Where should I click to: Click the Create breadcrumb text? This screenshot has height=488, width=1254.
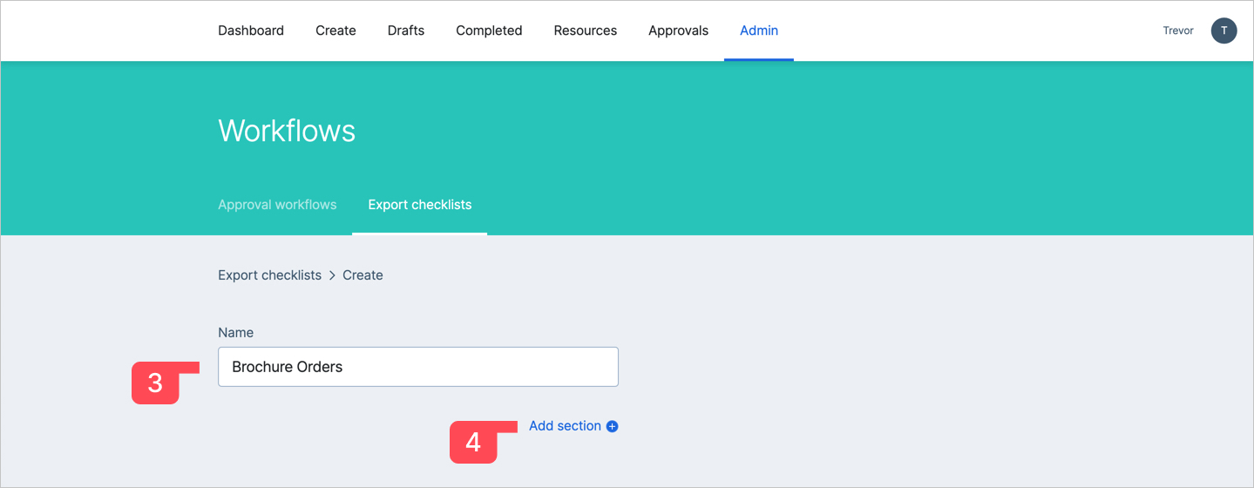click(x=363, y=274)
